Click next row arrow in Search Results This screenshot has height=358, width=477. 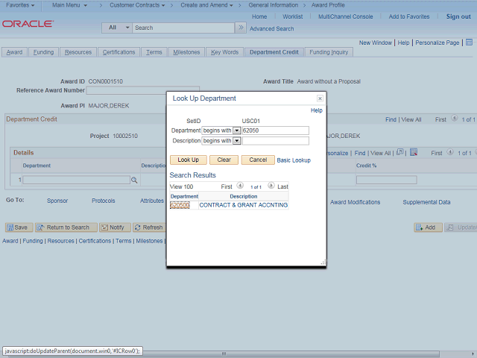click(271, 186)
